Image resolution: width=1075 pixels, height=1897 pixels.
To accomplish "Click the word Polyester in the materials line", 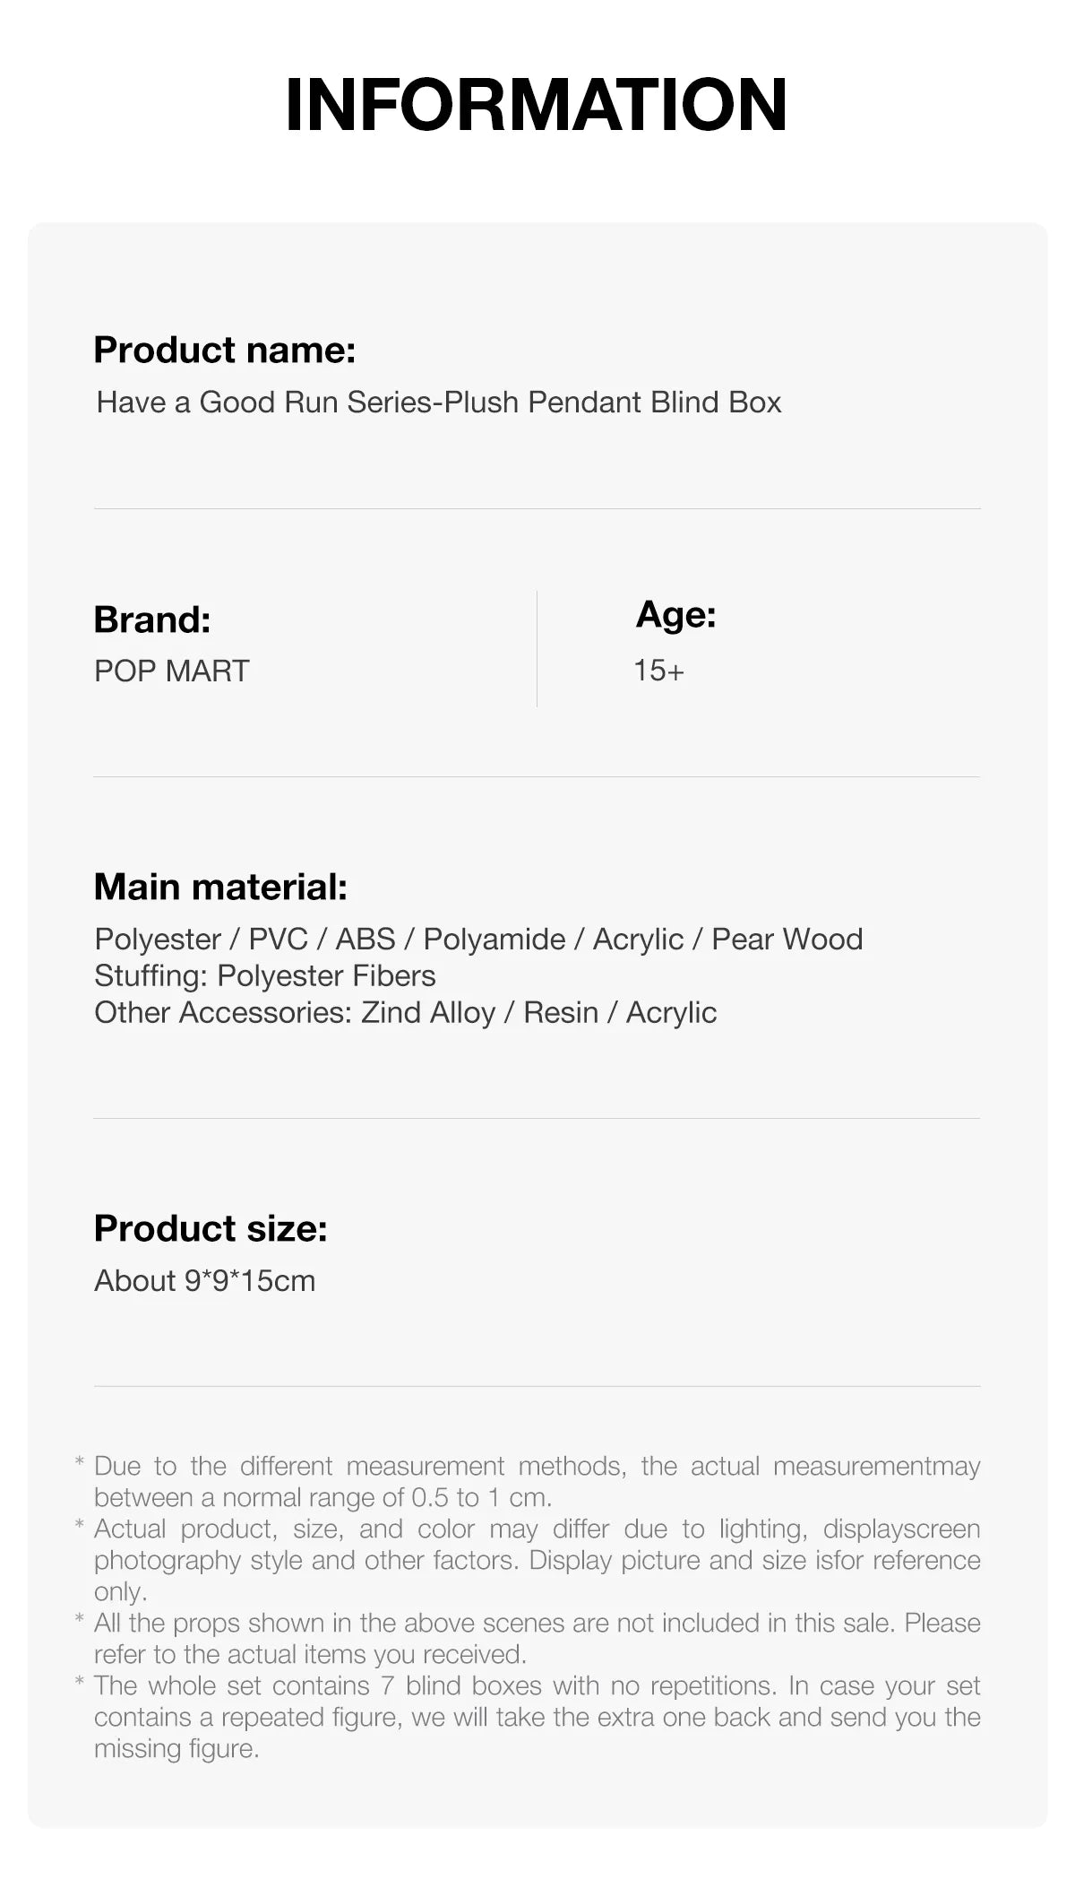I will (x=158, y=940).
